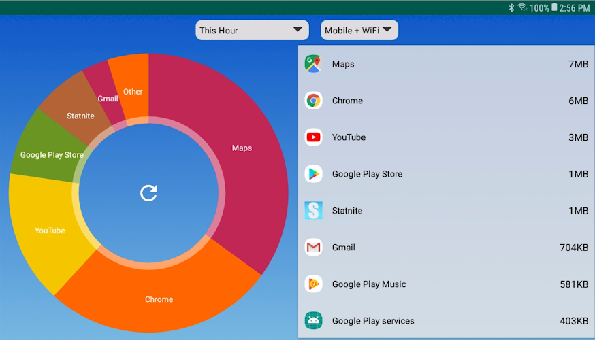Click the Google Play services list label
The image size is (595, 340).
(373, 321)
